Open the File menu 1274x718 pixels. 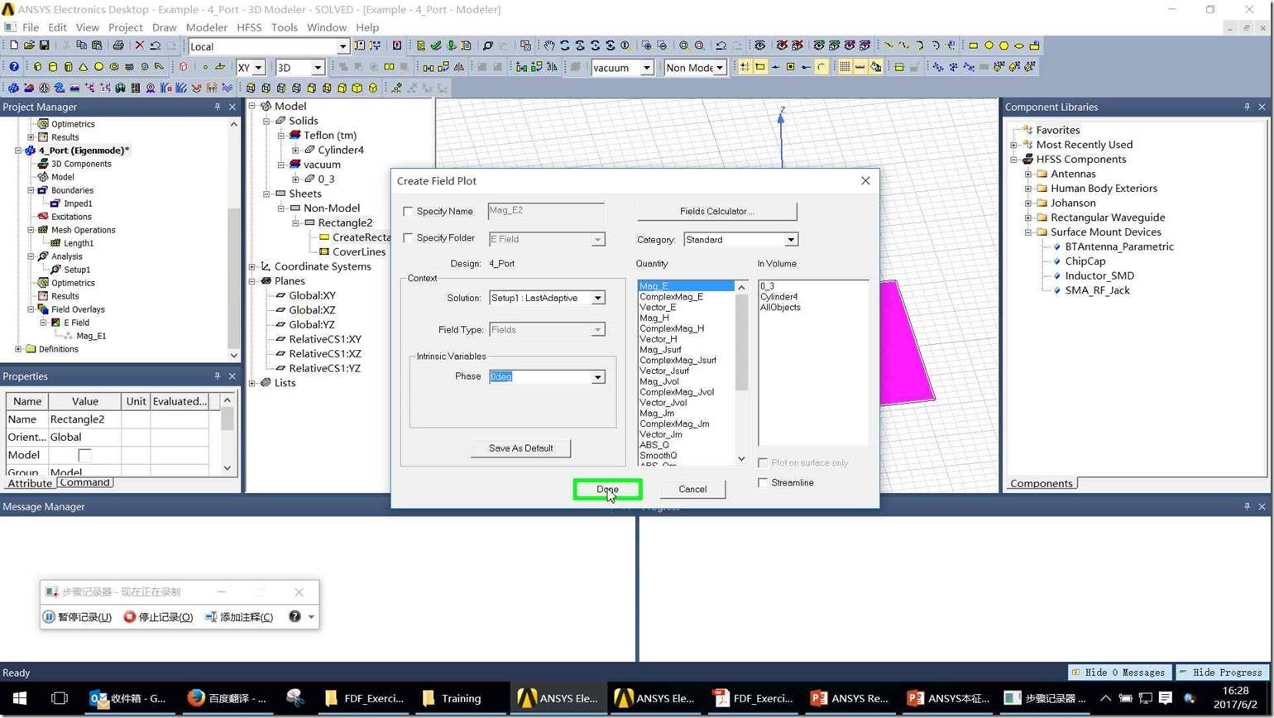coord(31,27)
